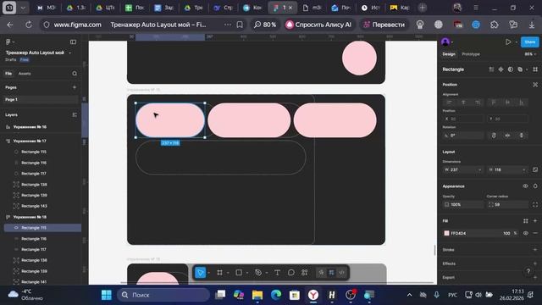Image resolution: width=542 pixels, height=305 pixels.
Task: Select the Rectangle shape tool
Action: (239, 273)
